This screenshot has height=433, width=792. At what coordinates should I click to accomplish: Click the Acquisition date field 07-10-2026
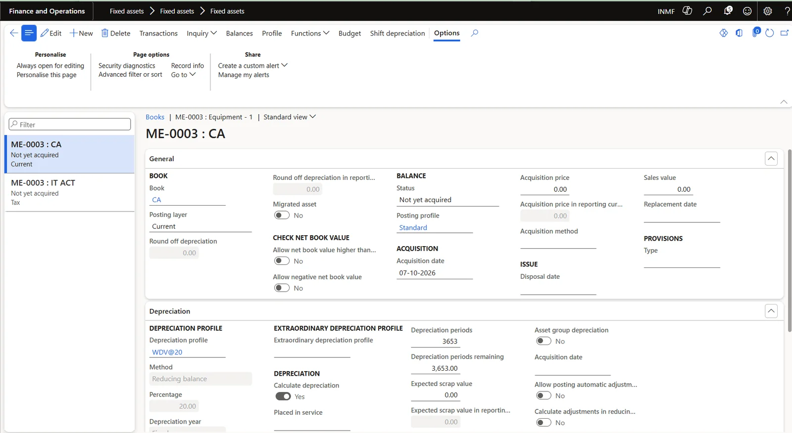[435, 273]
